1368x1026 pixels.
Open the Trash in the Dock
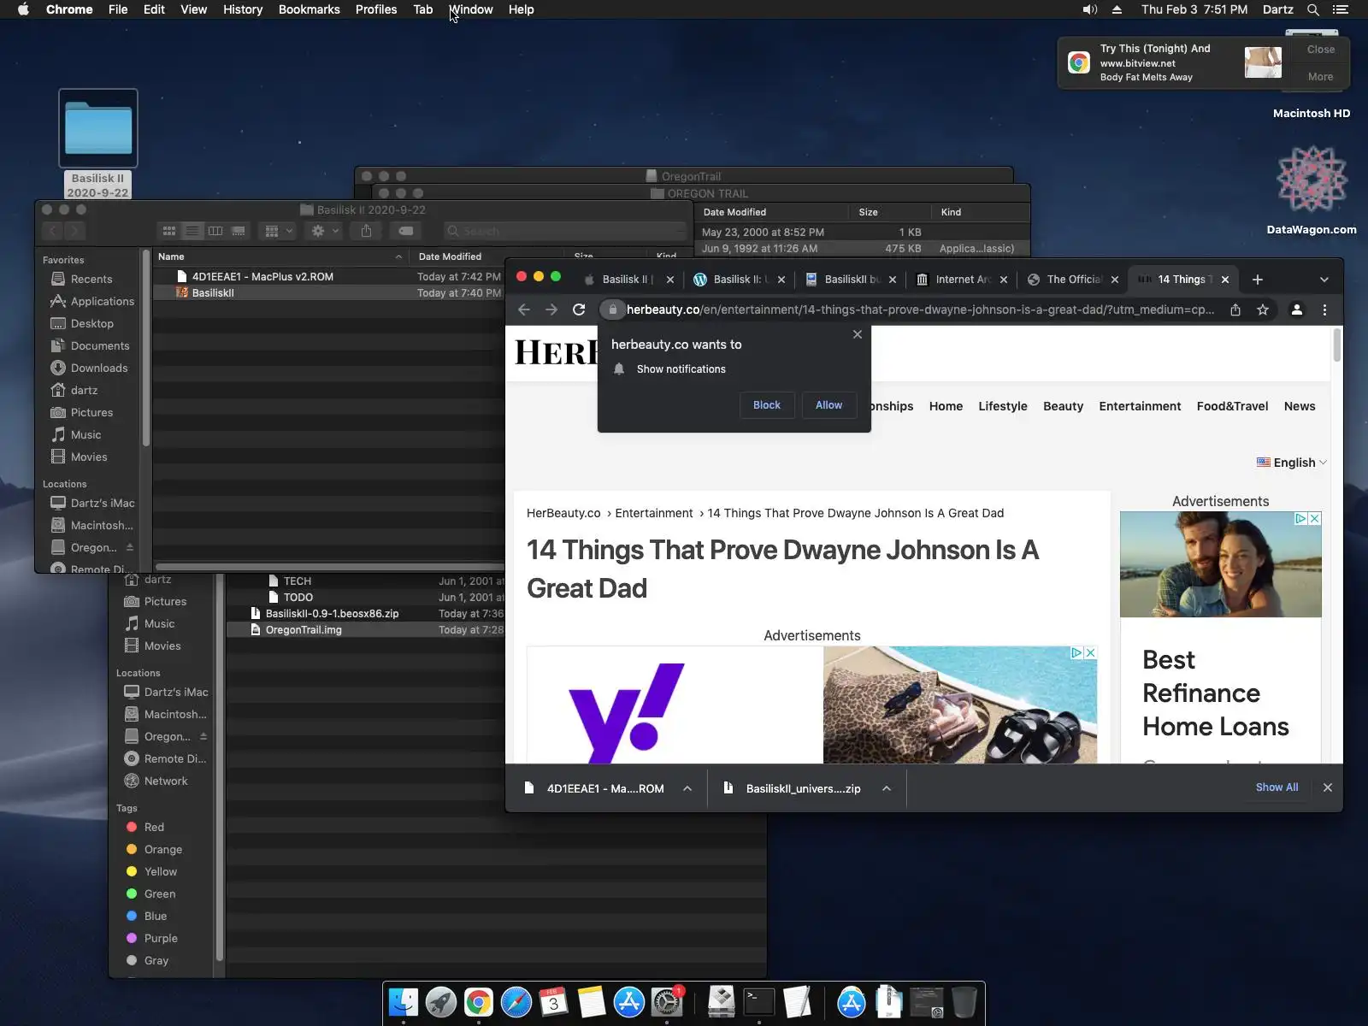[x=964, y=1002]
